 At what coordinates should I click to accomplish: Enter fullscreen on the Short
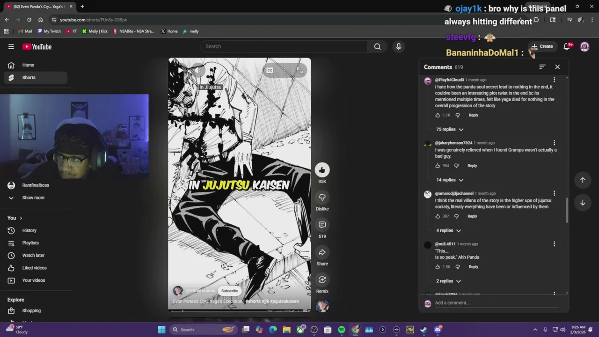tap(299, 70)
